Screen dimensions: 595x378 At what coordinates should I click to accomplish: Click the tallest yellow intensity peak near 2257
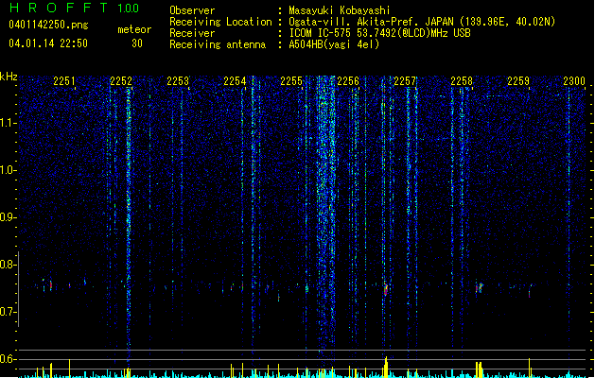[x=386, y=367]
